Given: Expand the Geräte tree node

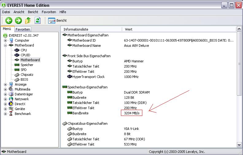Looking at the screenshot, I should coord(5,109).
